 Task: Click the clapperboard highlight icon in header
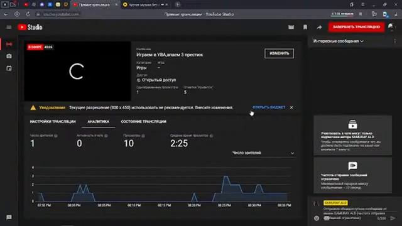291,27
